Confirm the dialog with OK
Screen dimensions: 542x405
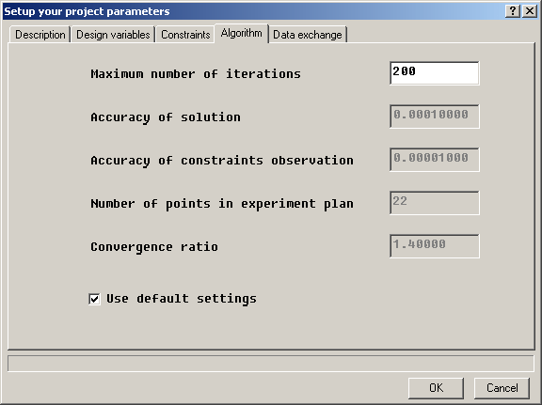click(436, 388)
